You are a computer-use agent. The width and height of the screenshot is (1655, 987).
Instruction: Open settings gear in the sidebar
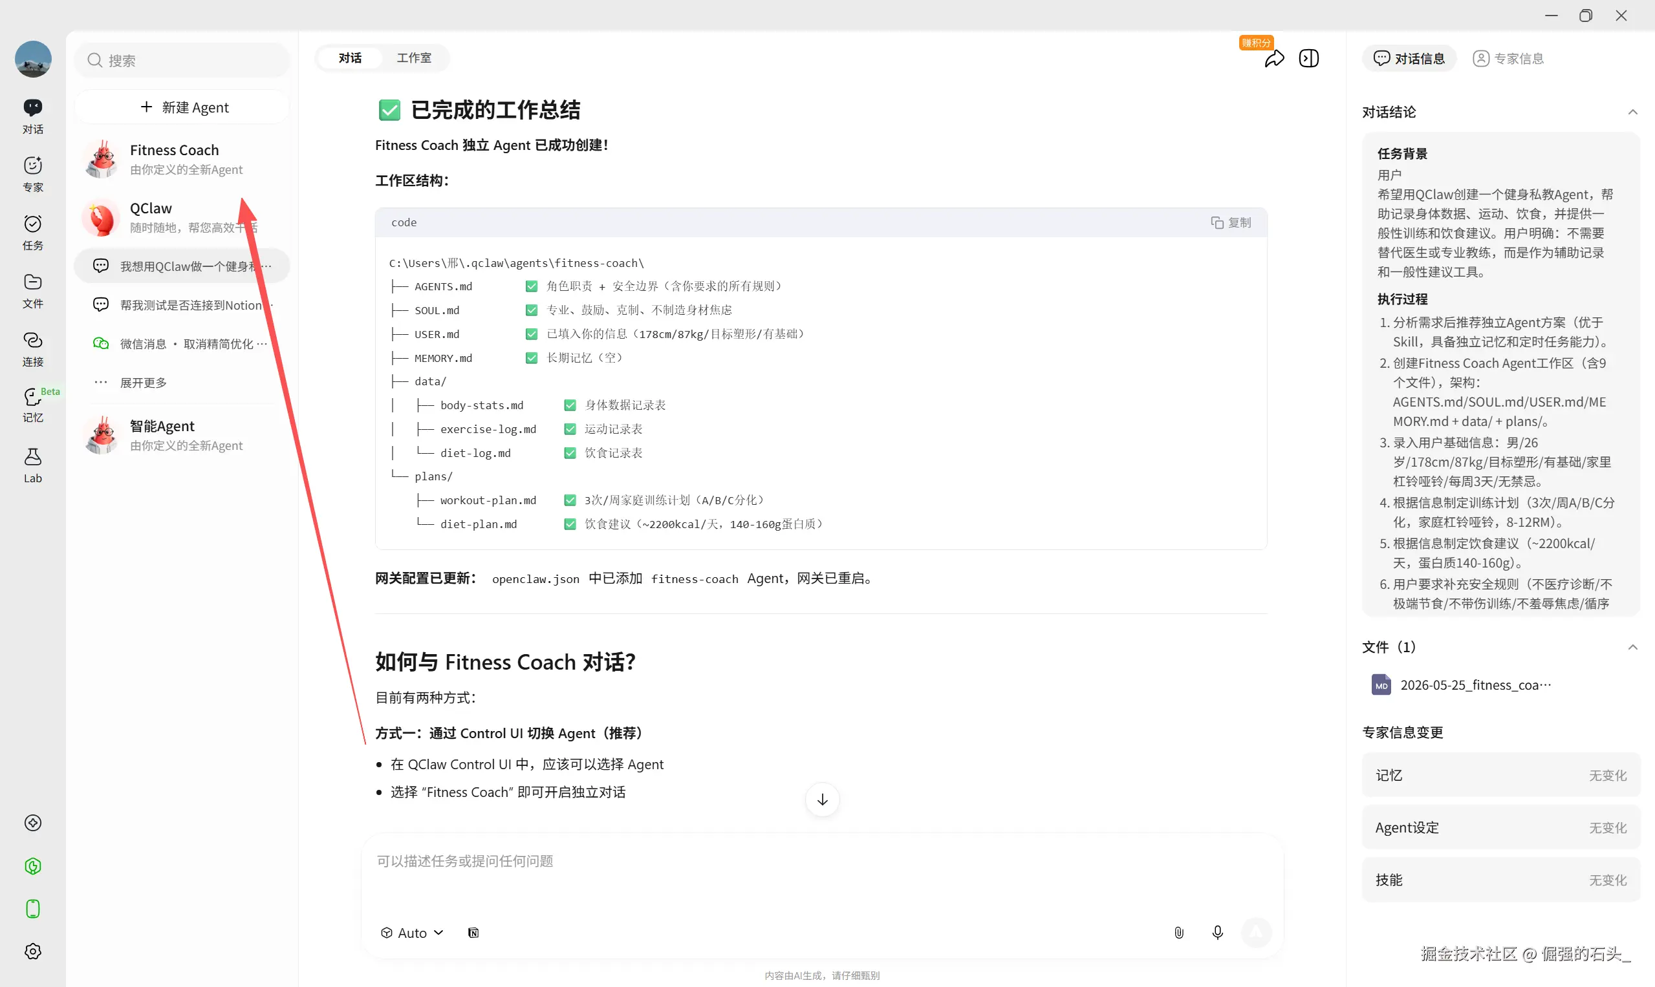pos(32,951)
